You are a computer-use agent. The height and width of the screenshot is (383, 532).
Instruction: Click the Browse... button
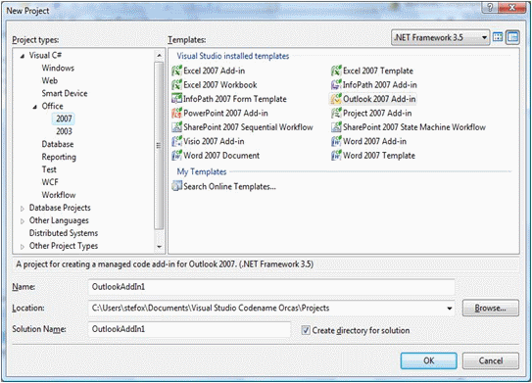[491, 308]
